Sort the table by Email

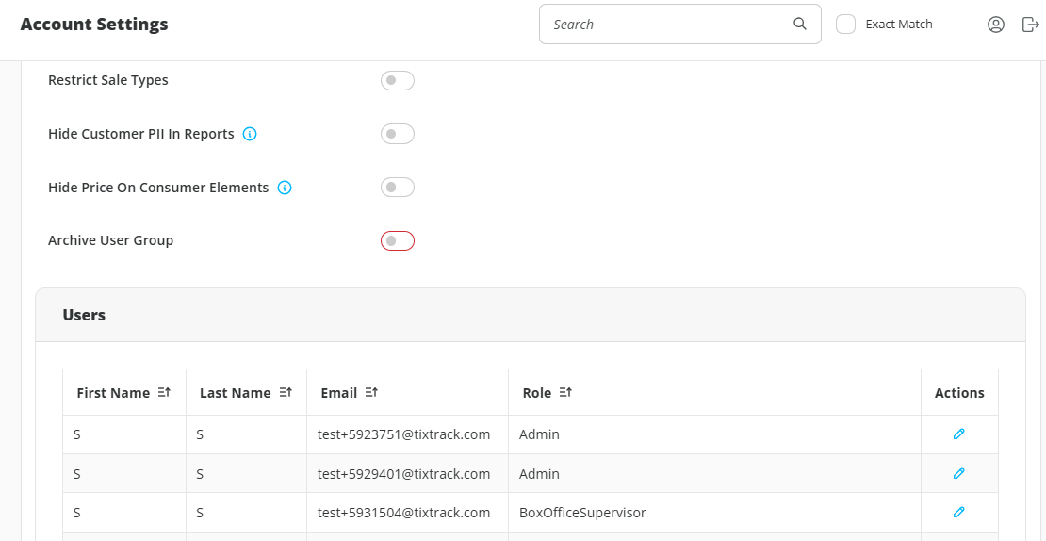(x=371, y=393)
